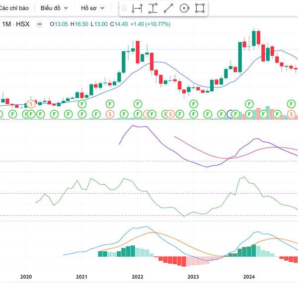The height and width of the screenshot is (298, 298).
Task: Click the close price value C14.40
Action: pyautogui.click(x=119, y=24)
